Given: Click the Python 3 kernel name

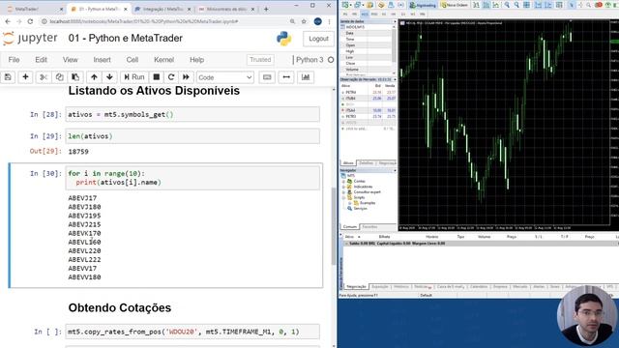Looking at the screenshot, I should [309, 60].
